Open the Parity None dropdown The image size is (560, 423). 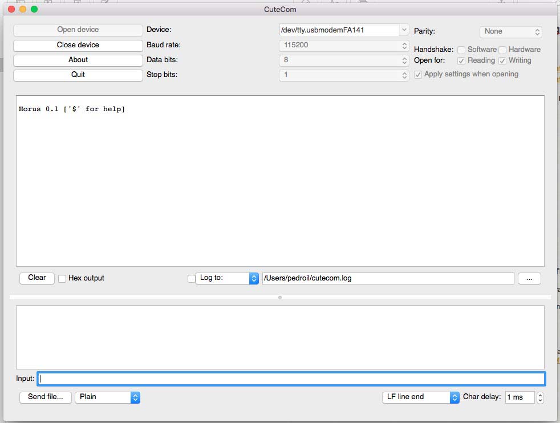[511, 32]
